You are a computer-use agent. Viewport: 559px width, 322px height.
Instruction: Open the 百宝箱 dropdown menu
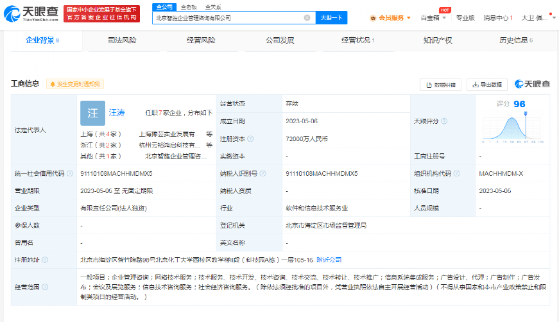click(x=433, y=18)
